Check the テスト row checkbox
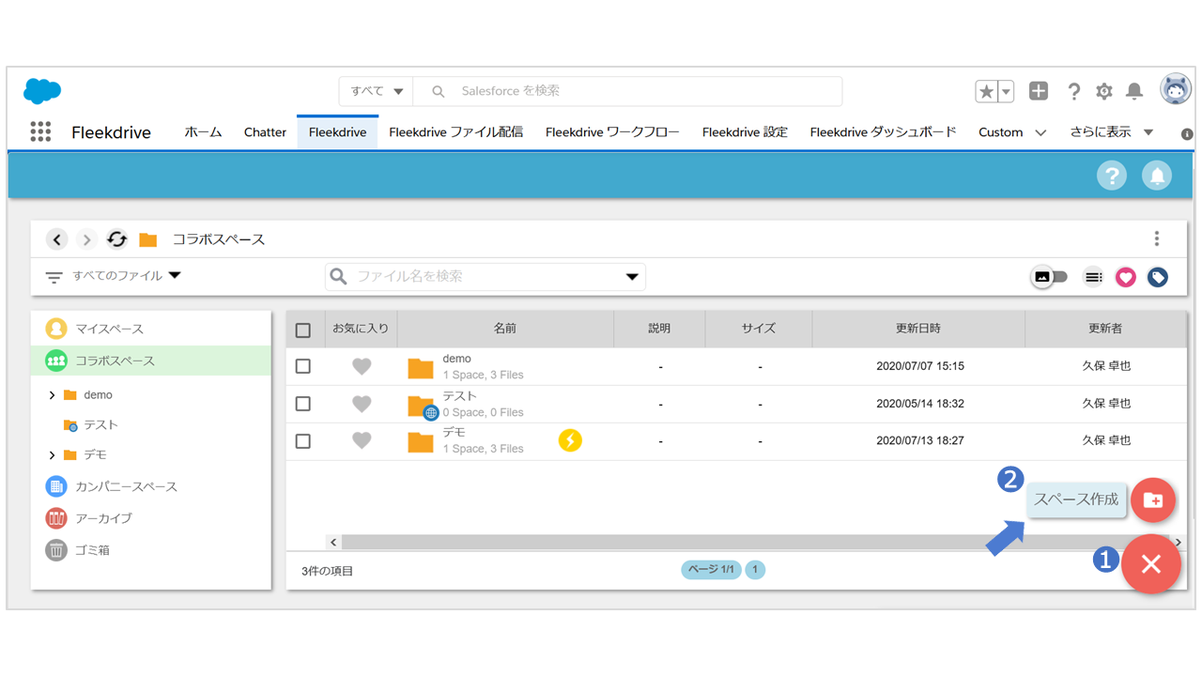This screenshot has width=1202, height=676. tap(302, 404)
